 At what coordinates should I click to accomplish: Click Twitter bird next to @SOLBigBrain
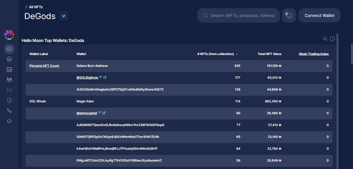(101, 77)
